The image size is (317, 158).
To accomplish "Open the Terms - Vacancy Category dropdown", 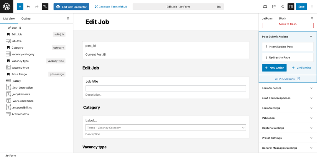I will coord(166,128).
